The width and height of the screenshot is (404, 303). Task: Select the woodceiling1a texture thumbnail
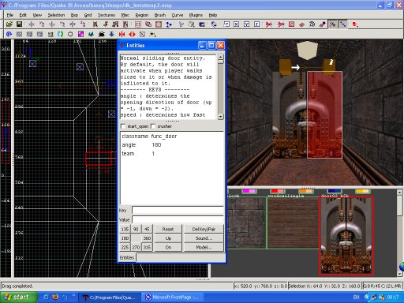[294, 223]
